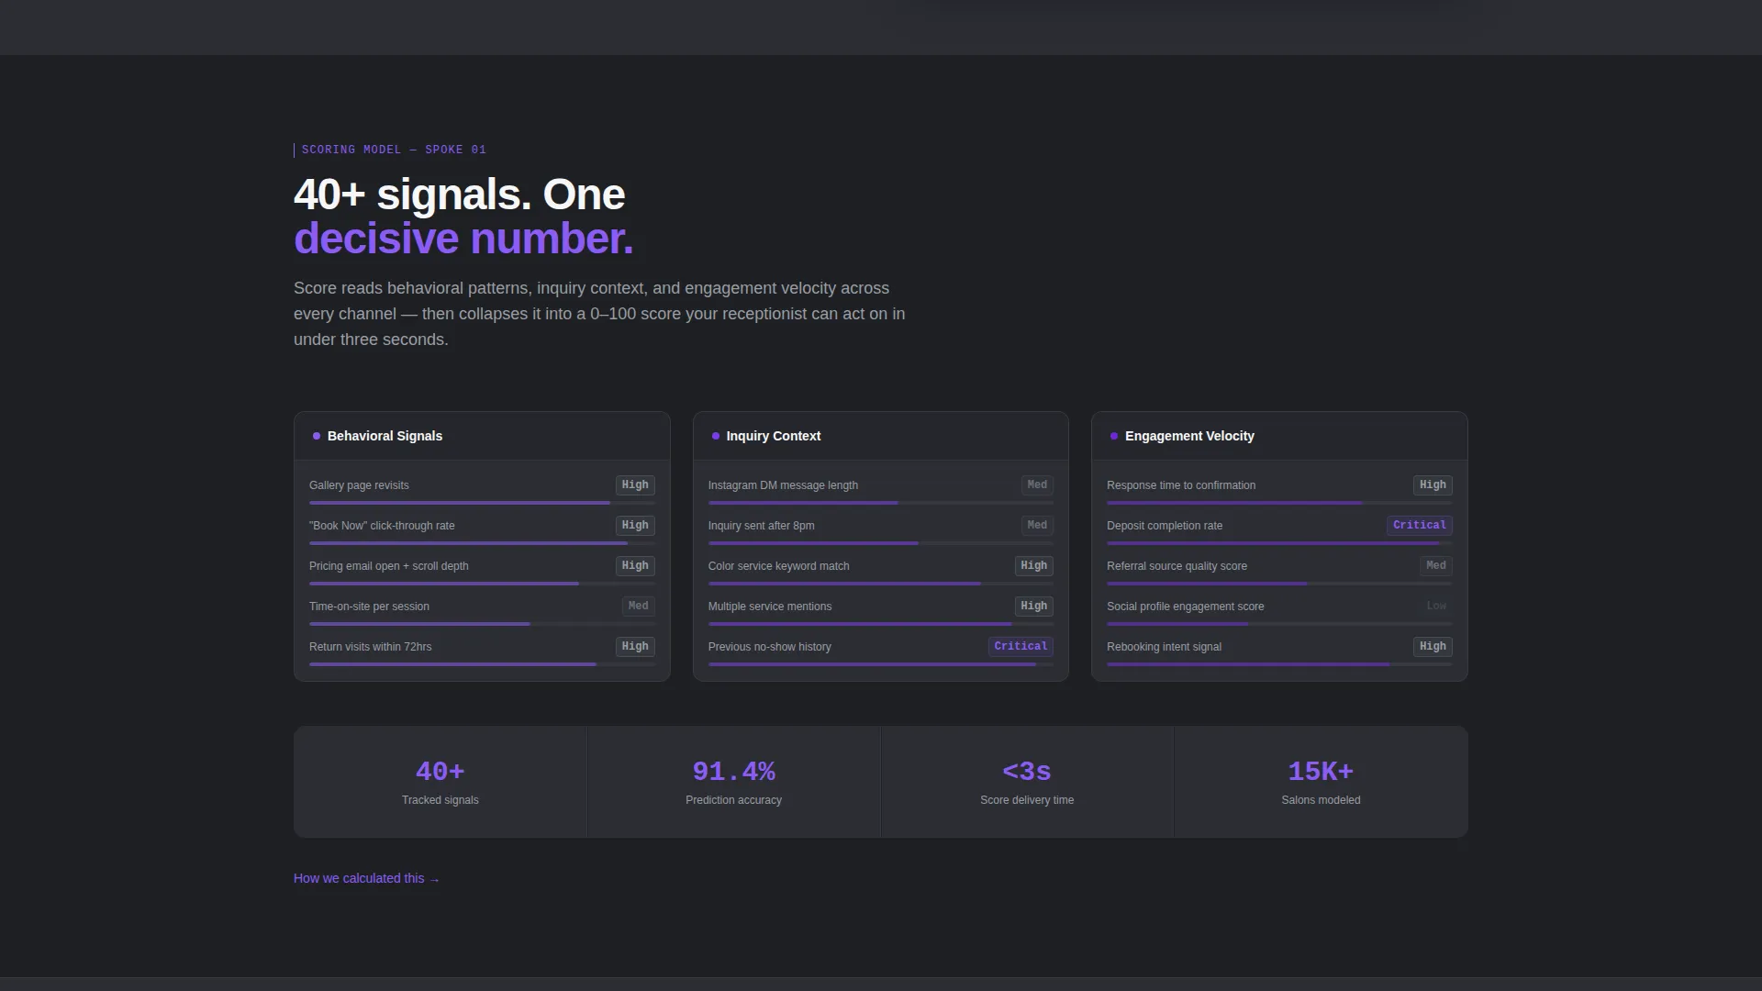Click the Behavioral Signals card header
1762x991 pixels.
pyautogui.click(x=482, y=436)
